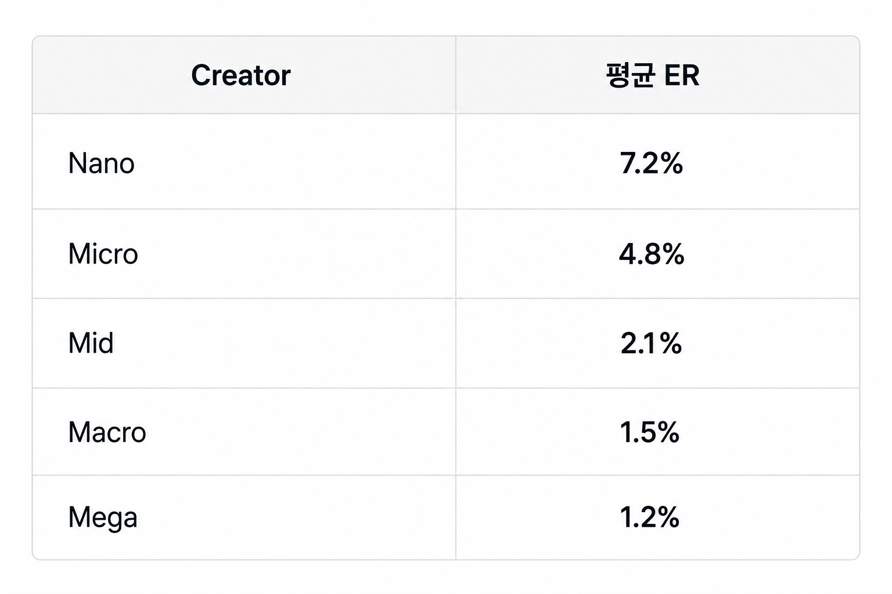
Task: Select the Macro row label
Action: pos(107,432)
